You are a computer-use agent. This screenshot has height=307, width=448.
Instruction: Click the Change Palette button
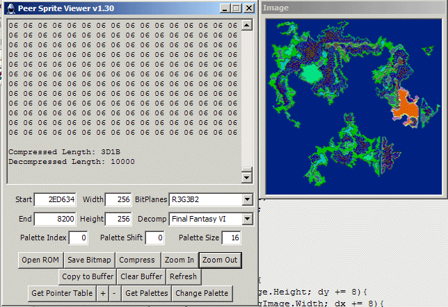(x=202, y=293)
